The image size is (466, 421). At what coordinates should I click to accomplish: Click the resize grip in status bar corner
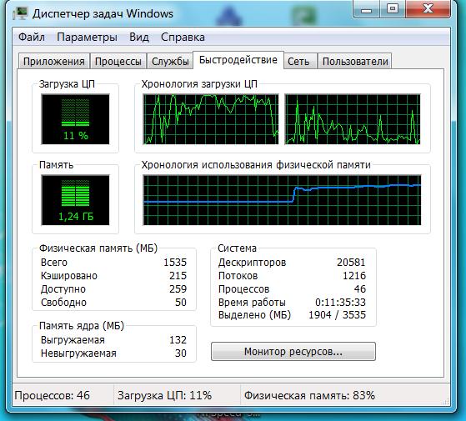(446, 402)
